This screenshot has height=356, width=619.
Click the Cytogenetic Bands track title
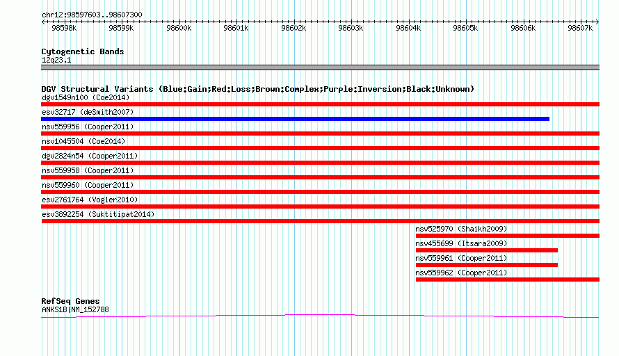(x=83, y=51)
